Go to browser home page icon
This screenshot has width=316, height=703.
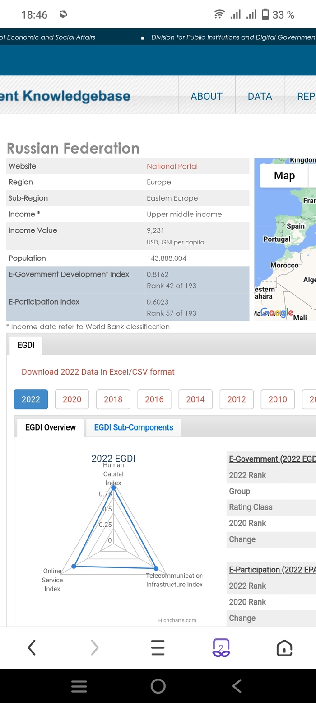coord(284,647)
